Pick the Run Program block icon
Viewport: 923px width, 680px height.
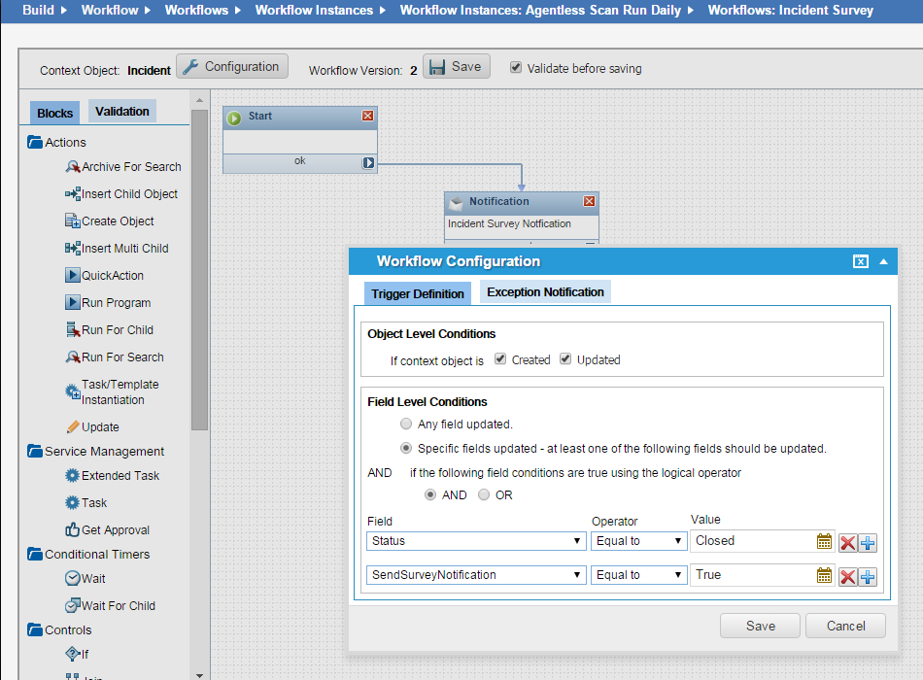[73, 303]
